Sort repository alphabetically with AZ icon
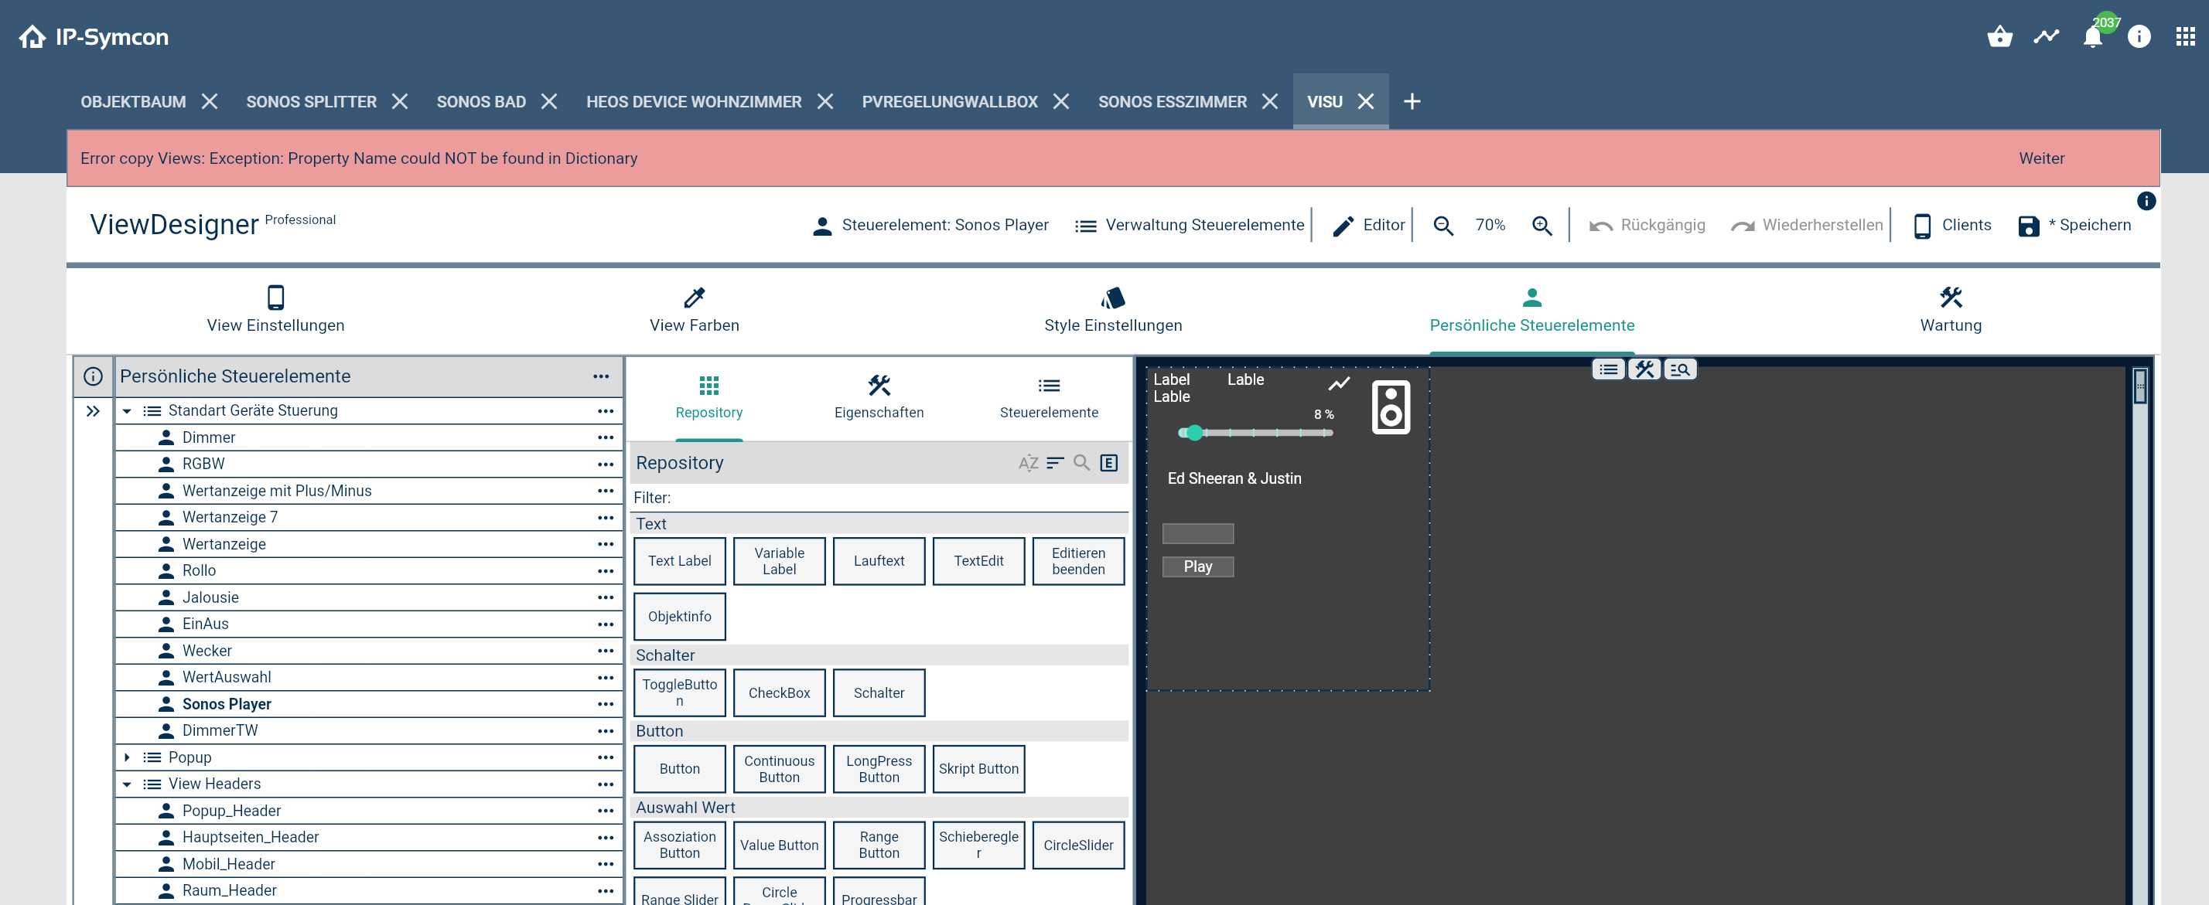This screenshot has width=2209, height=905. (1028, 463)
